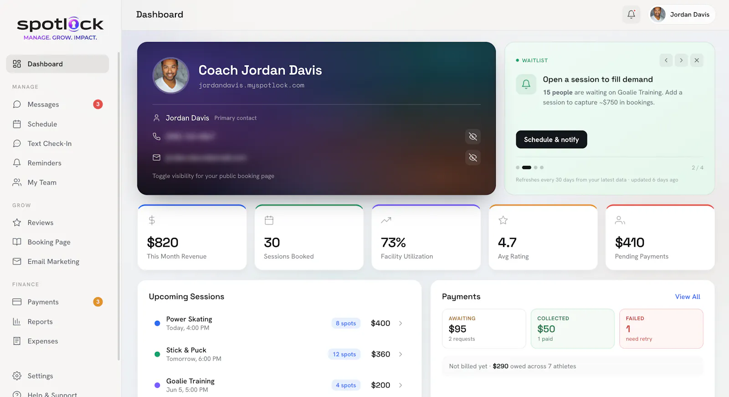This screenshot has width=729, height=397.
Task: Click the Payments card icon in sidebar
Action: pos(17,302)
